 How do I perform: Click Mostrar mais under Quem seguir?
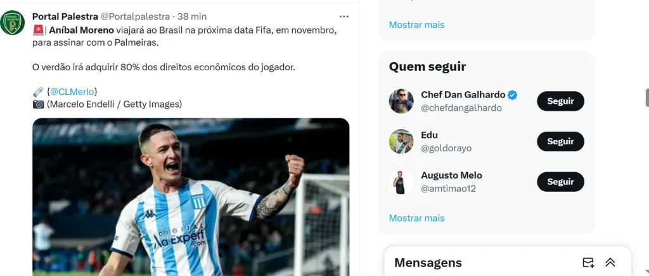(416, 218)
